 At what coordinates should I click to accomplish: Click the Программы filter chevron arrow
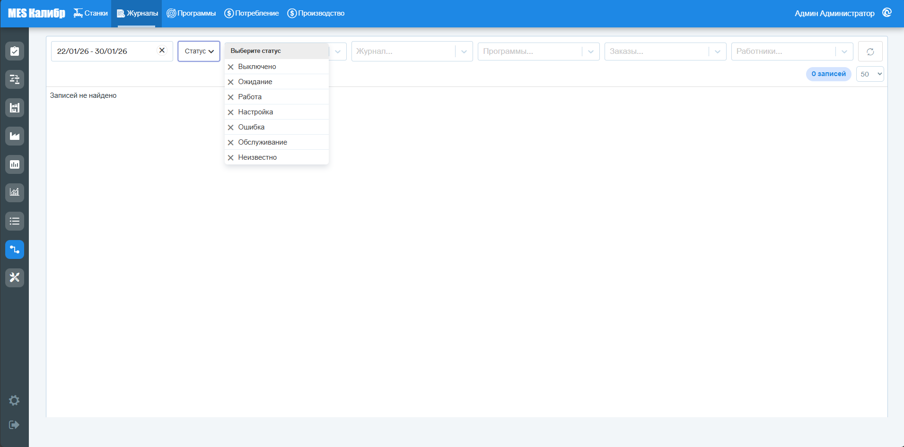click(x=591, y=52)
